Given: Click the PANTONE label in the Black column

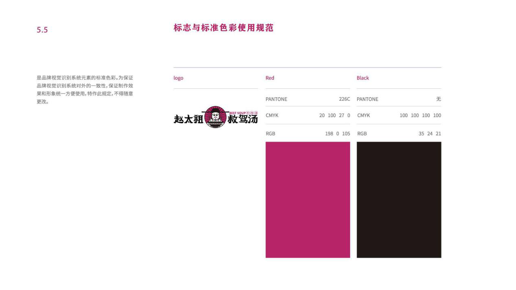Looking at the screenshot, I should coord(367,99).
